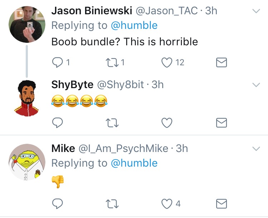The image size is (268, 218).
Task: Retweet ShyByte's laughing emoji tweet
Action: tap(112, 123)
